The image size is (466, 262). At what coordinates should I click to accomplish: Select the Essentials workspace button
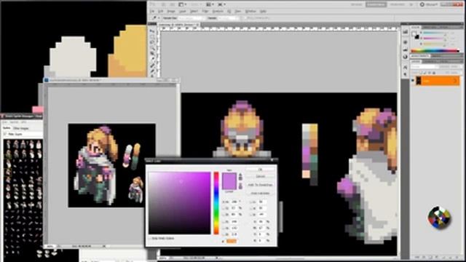click(376, 4)
